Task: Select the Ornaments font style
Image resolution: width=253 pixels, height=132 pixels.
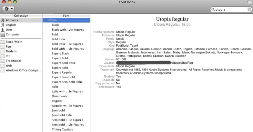Action: coord(59,96)
